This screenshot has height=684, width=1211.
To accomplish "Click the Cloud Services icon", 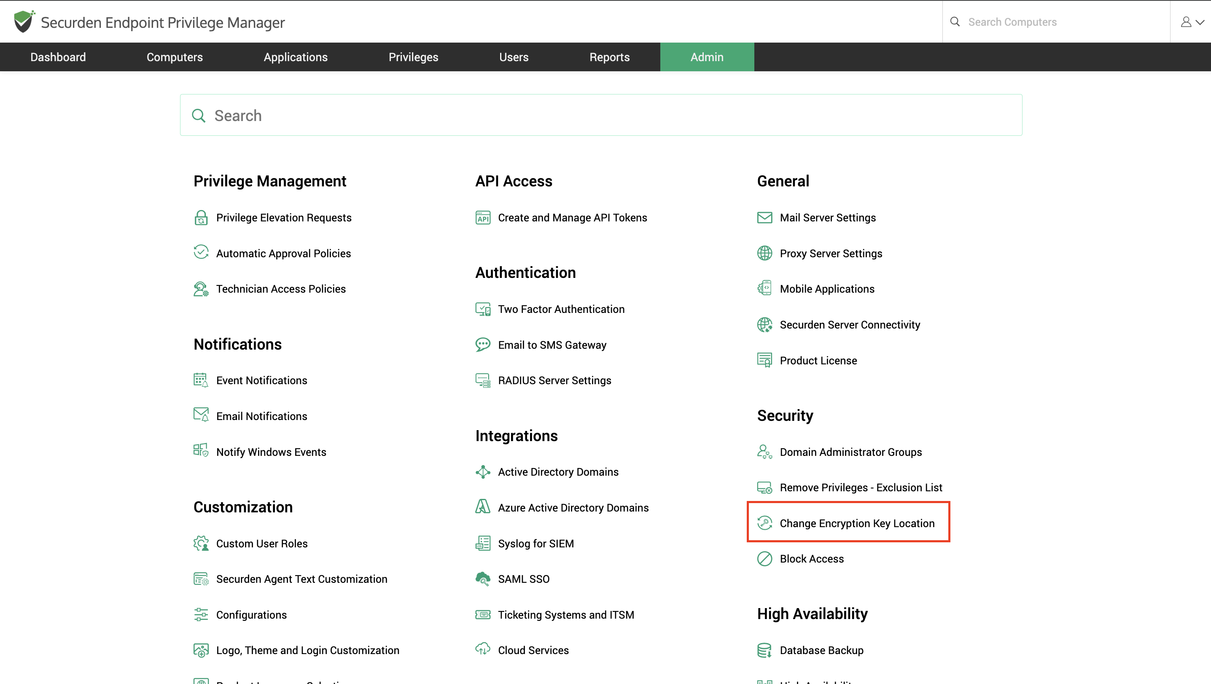I will coord(482,649).
